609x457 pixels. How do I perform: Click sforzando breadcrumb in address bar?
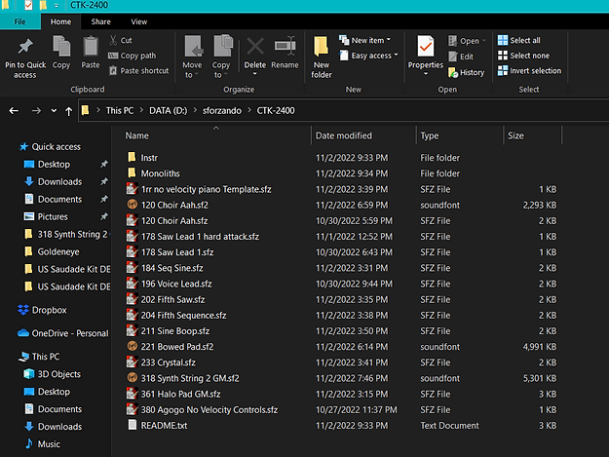pyautogui.click(x=222, y=111)
